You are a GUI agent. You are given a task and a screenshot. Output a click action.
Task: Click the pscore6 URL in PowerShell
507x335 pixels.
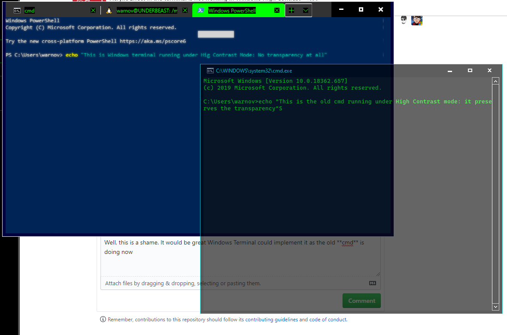153,41
